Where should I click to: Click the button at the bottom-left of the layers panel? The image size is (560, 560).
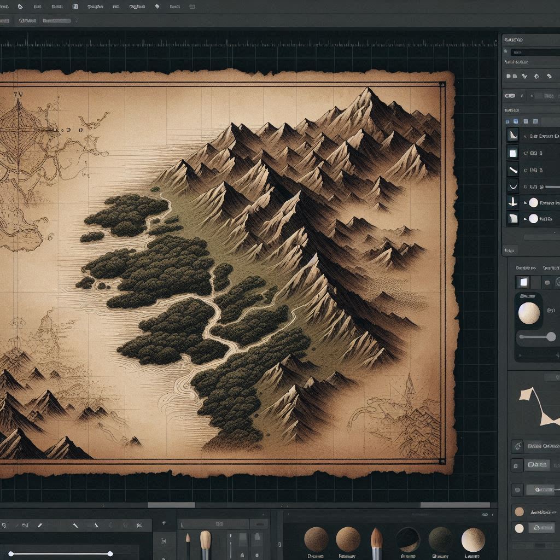pos(510,250)
